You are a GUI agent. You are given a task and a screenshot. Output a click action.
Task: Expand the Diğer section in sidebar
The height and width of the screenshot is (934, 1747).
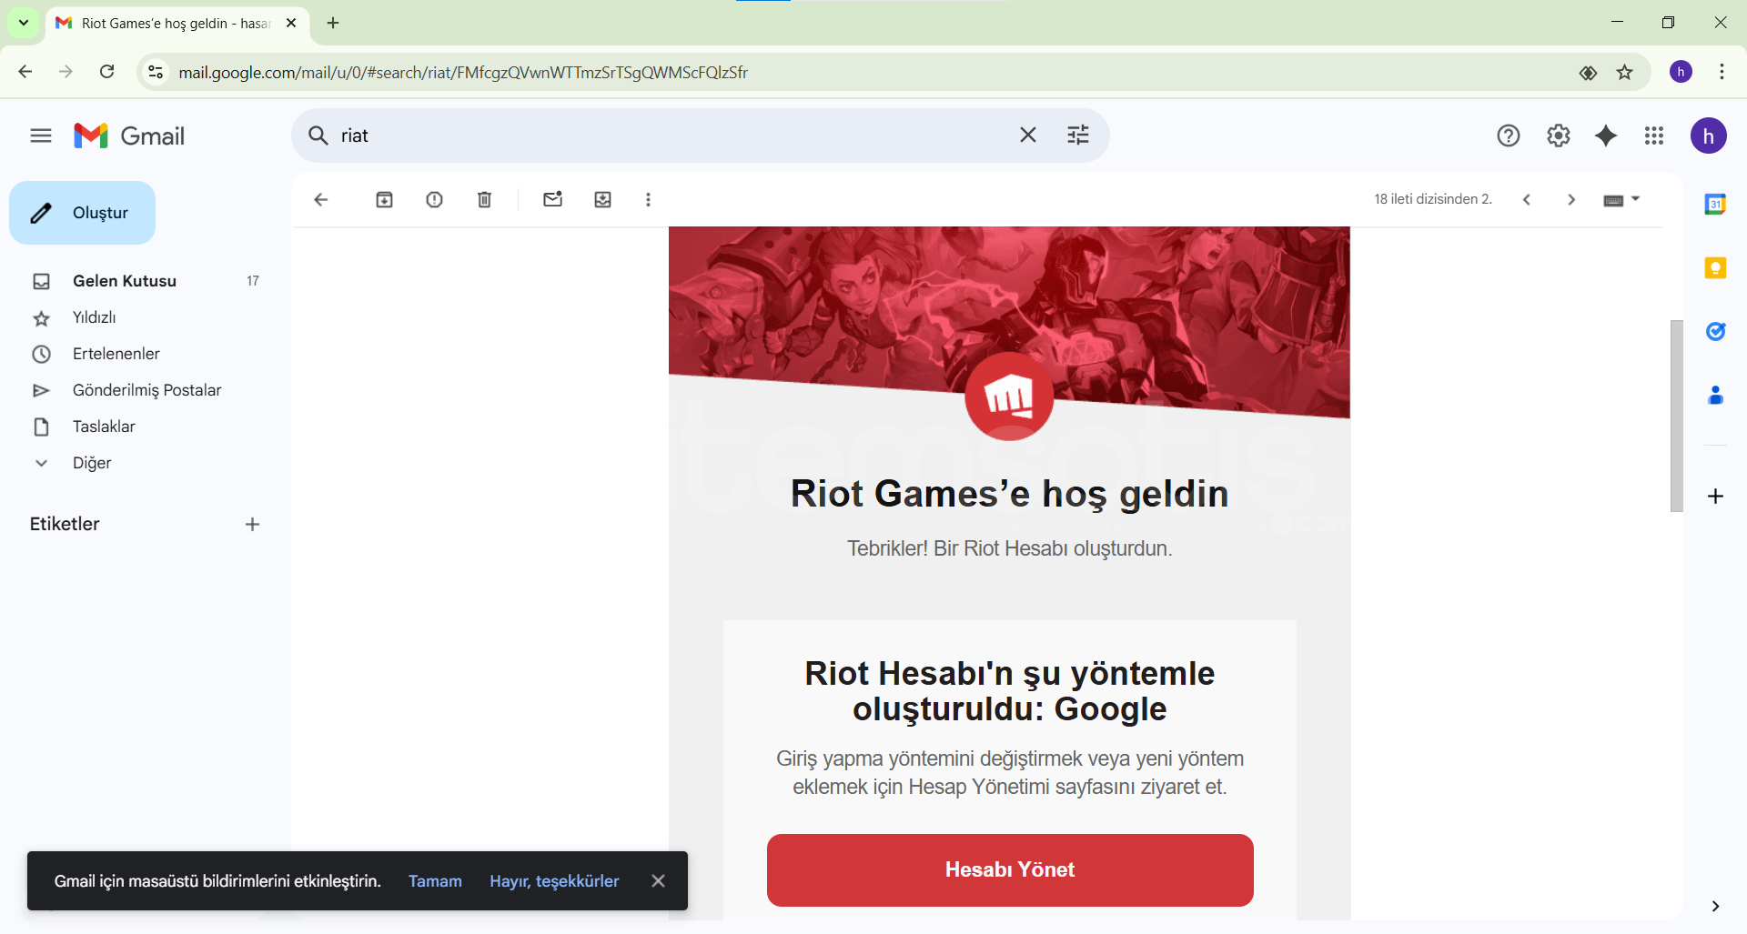(x=92, y=463)
